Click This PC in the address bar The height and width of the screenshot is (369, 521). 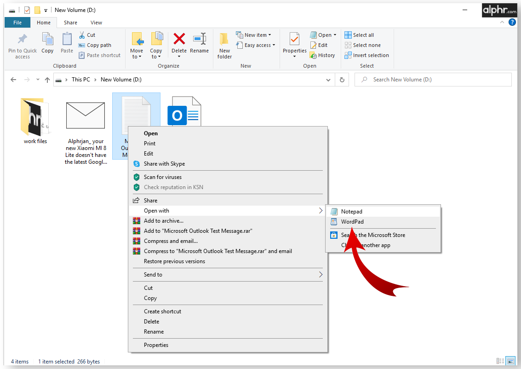(81, 80)
